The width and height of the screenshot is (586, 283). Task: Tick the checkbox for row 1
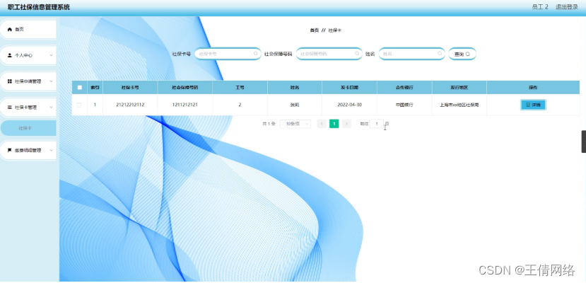coord(79,105)
